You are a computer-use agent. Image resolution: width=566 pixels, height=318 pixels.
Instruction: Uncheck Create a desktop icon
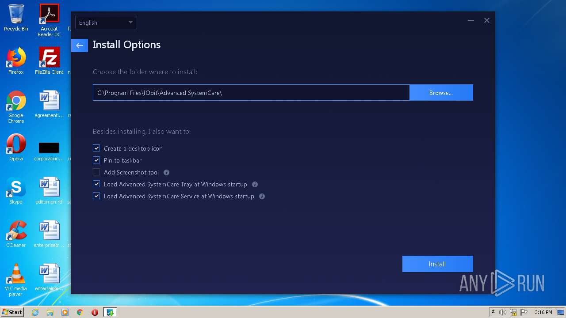click(x=96, y=148)
